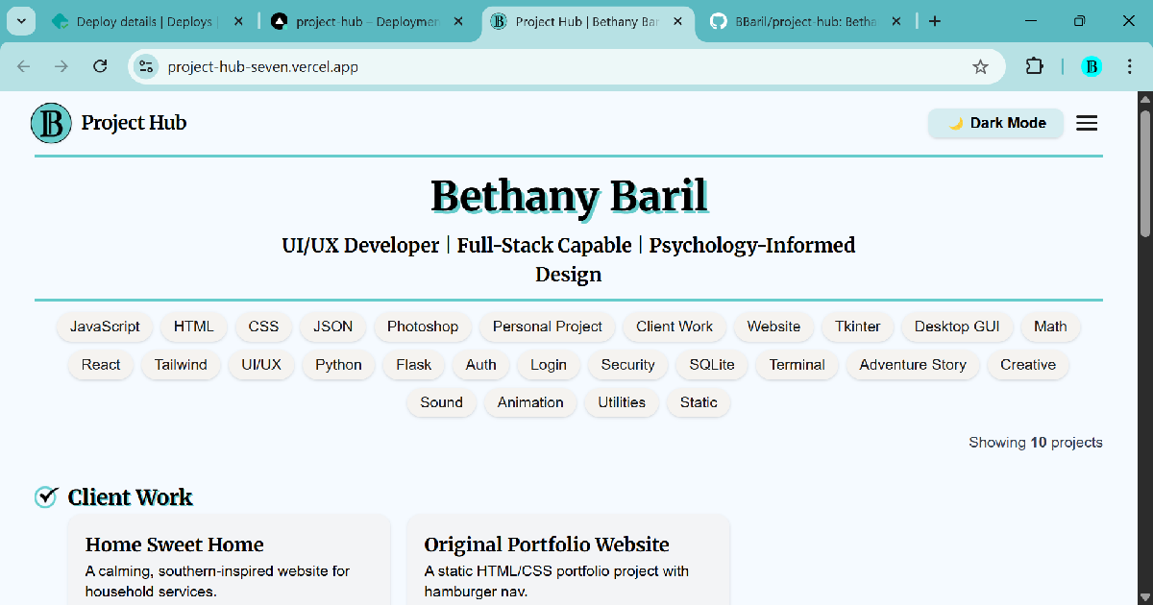The width and height of the screenshot is (1153, 605).
Task: Open the browser extensions puzzle icon
Action: [1034, 66]
